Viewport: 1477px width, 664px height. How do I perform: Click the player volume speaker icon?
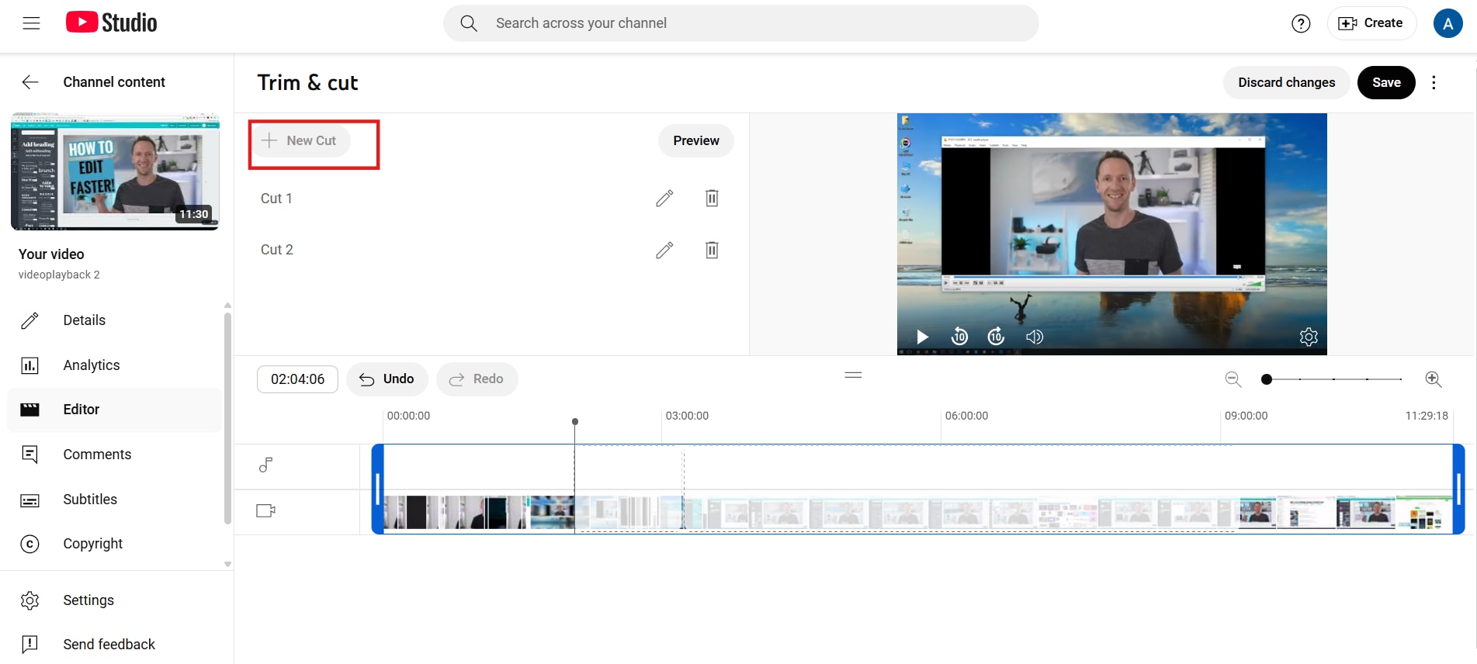[x=1034, y=337]
